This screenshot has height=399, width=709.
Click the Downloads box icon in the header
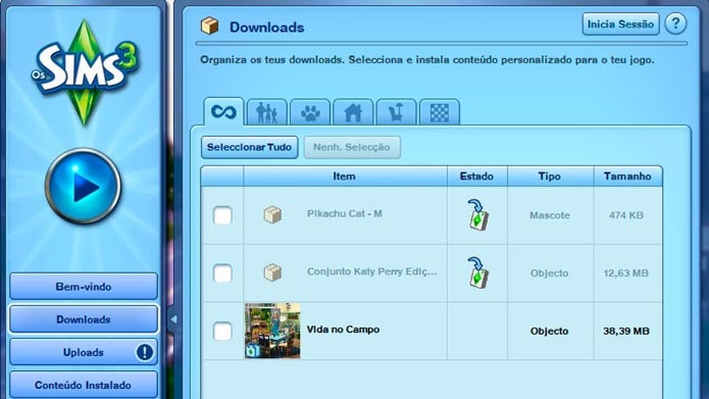pos(210,26)
